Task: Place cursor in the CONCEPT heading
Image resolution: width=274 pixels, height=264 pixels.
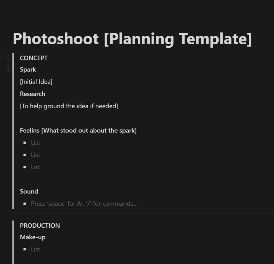Action: (34, 58)
